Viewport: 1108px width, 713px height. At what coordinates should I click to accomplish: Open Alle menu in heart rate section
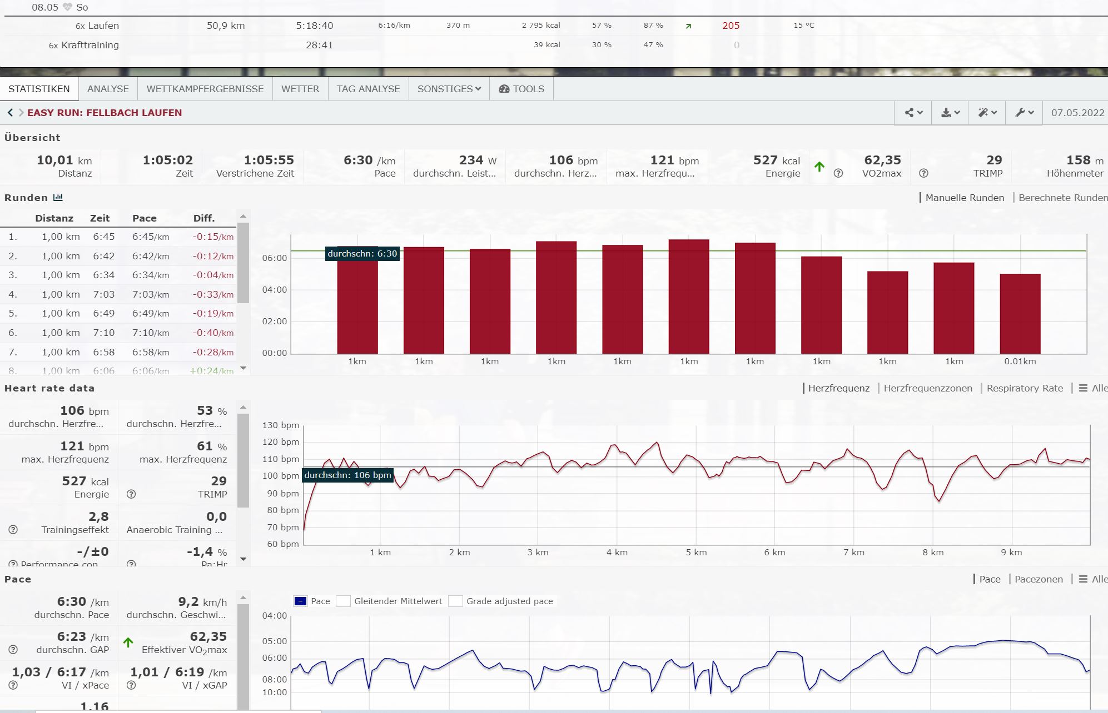tap(1092, 388)
